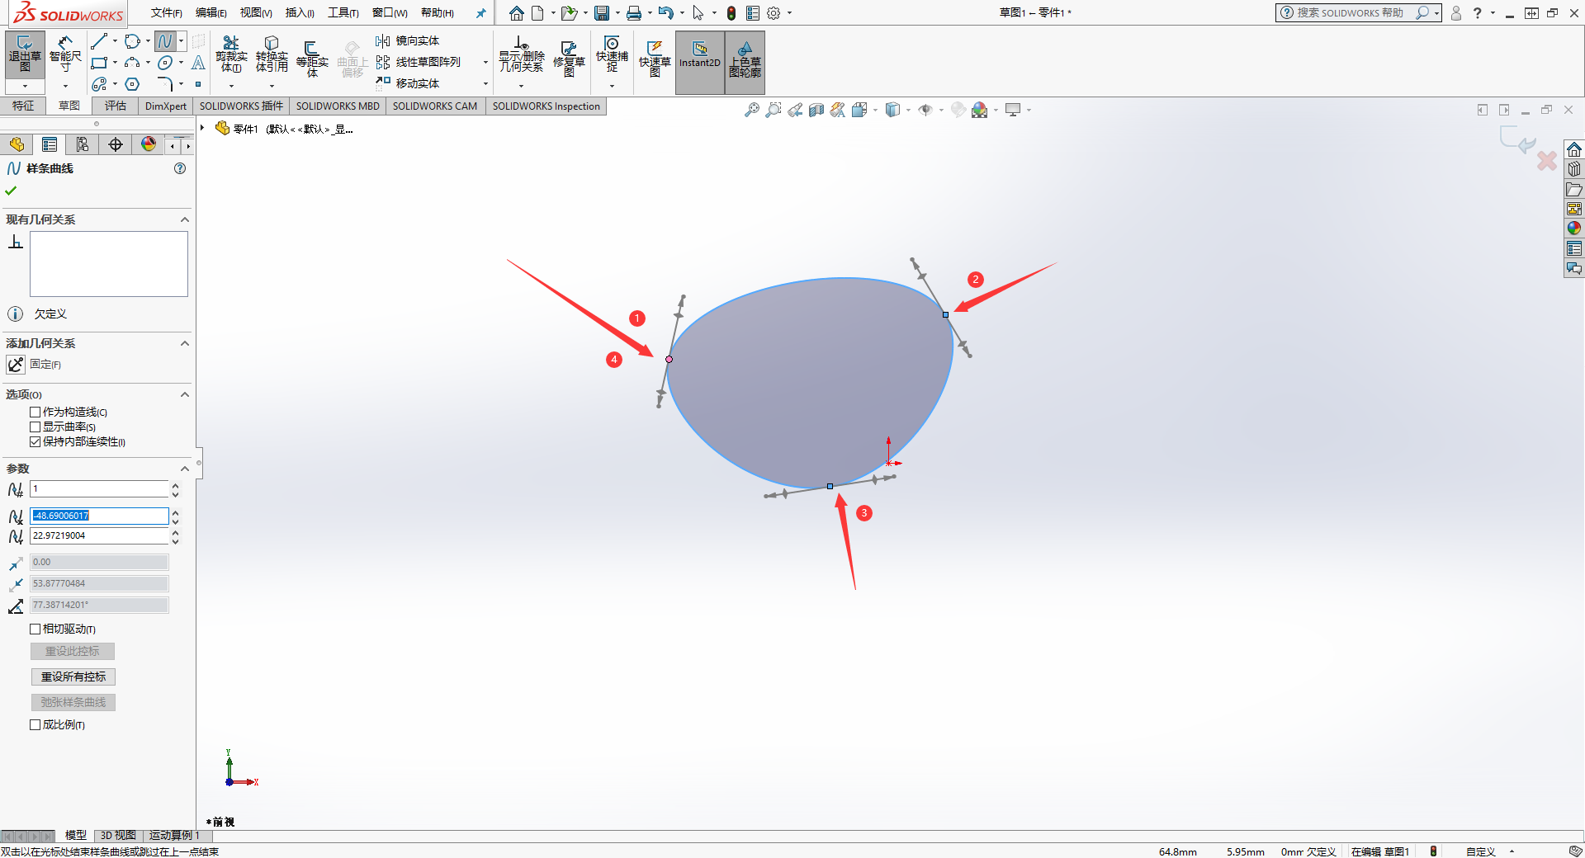Click the X coordinate field -48.69006017

pyautogui.click(x=99, y=516)
